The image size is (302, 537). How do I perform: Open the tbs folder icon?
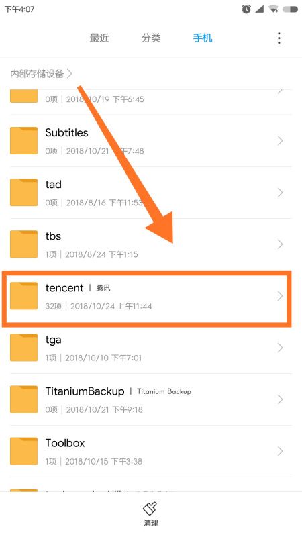point(23,244)
